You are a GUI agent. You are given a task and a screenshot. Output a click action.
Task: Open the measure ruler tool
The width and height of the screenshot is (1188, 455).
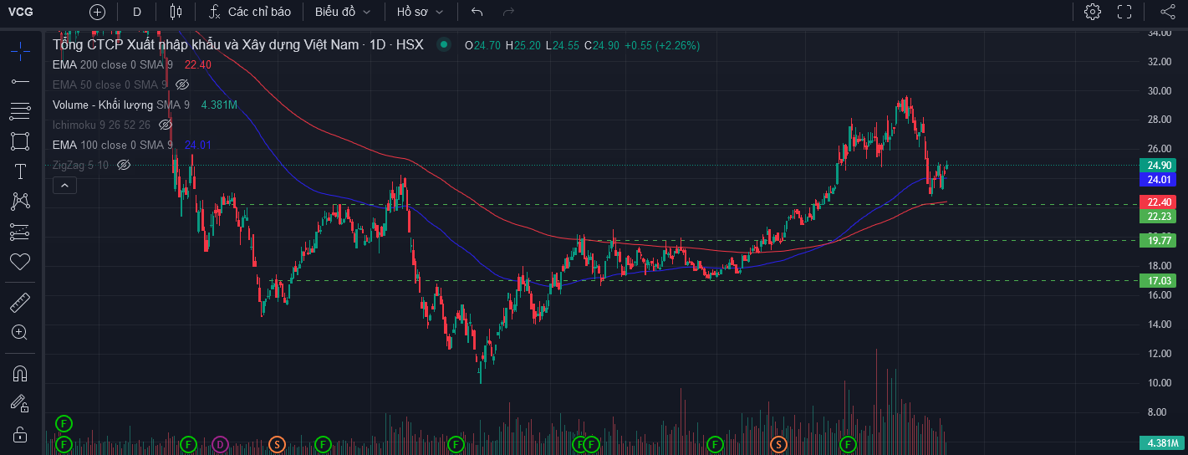(x=20, y=302)
